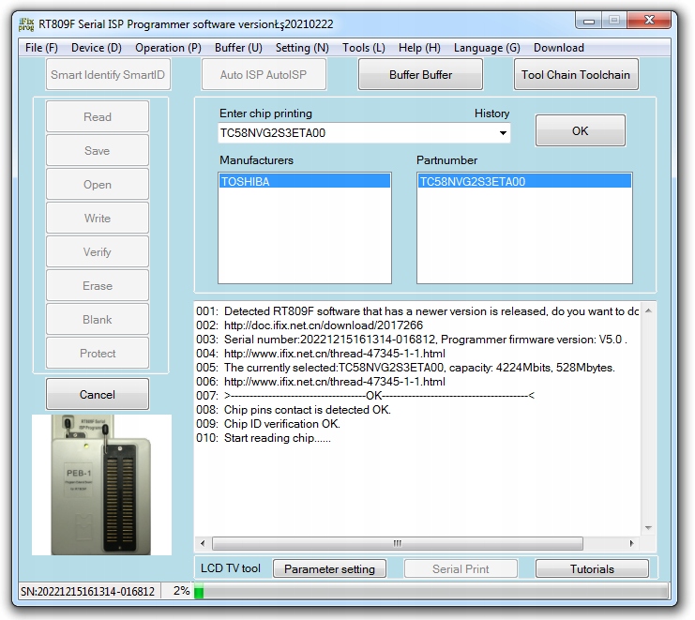Image resolution: width=695 pixels, height=620 pixels.
Task: Click the 2% progress status text
Action: pyautogui.click(x=181, y=591)
